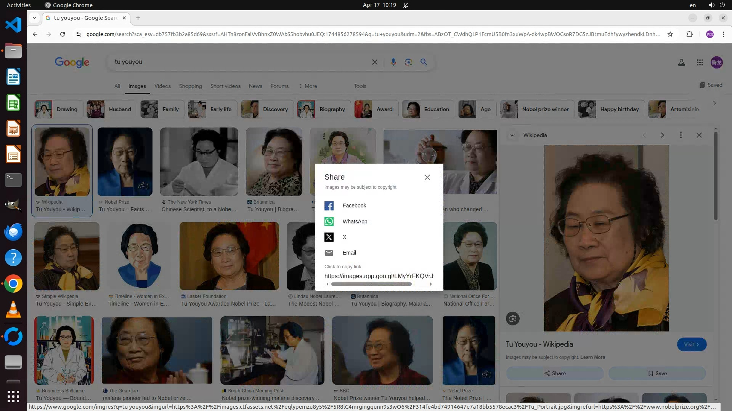
Task: Expand the tab search dropdown arrow
Action: pos(34,18)
